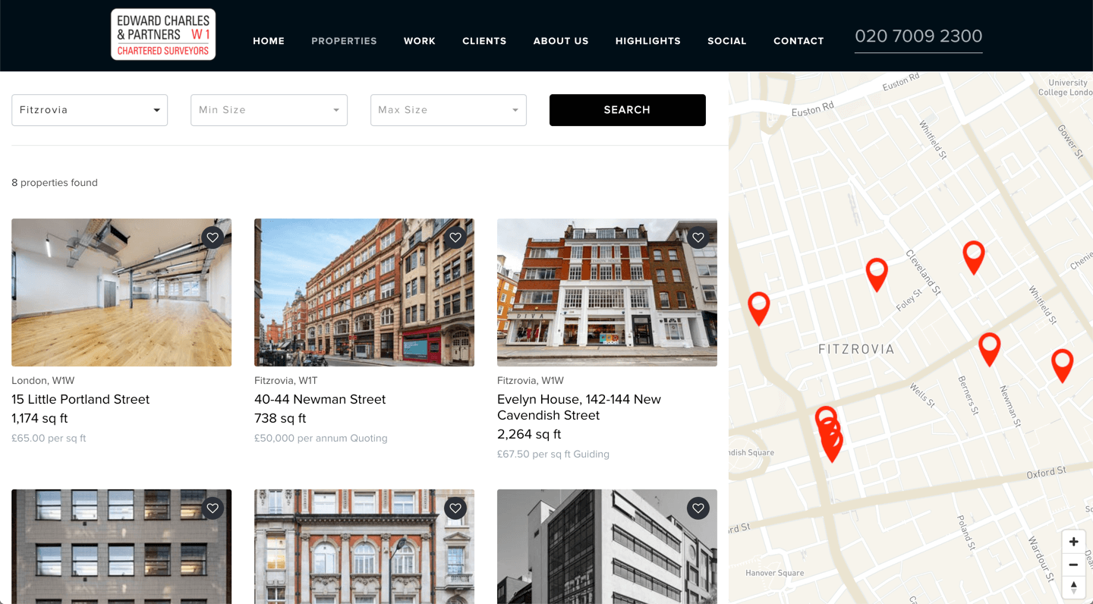Click the '1,174 sq ft' size text
Viewport: 1093px width, 604px height.
tap(39, 418)
